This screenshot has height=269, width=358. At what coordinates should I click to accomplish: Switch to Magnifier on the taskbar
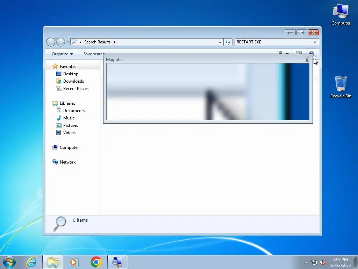pos(117,262)
